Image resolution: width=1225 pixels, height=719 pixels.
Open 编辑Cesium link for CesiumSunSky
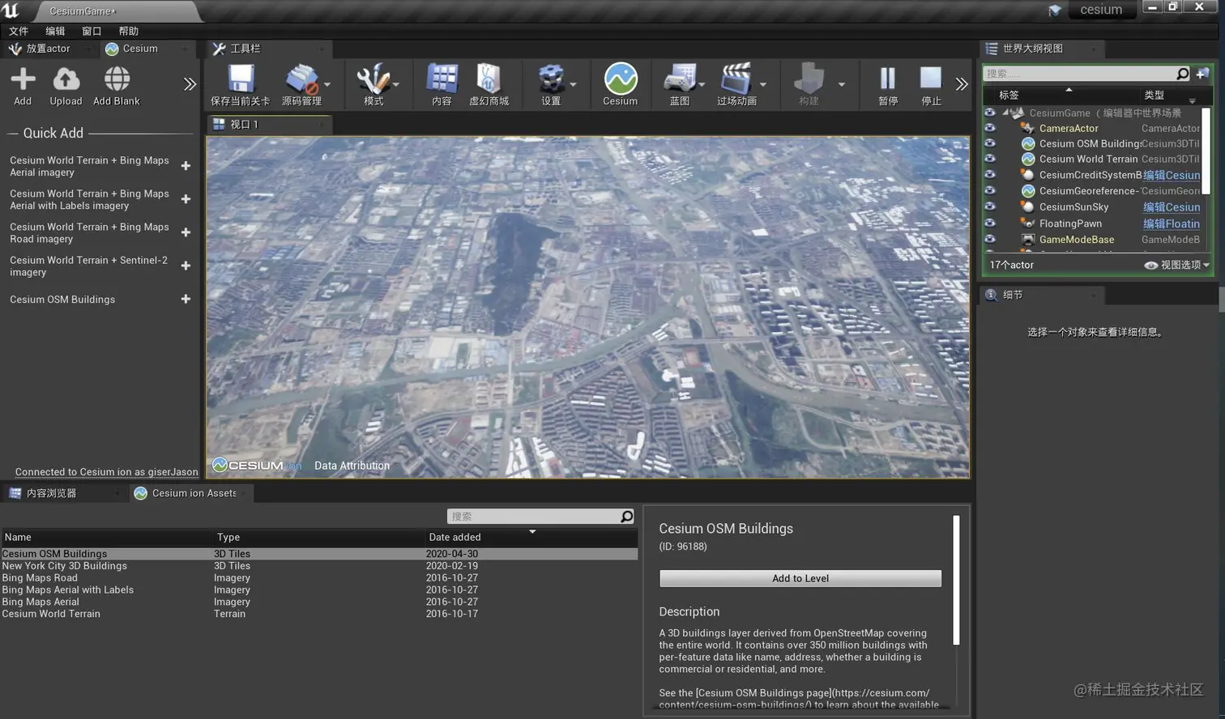pyautogui.click(x=1172, y=207)
